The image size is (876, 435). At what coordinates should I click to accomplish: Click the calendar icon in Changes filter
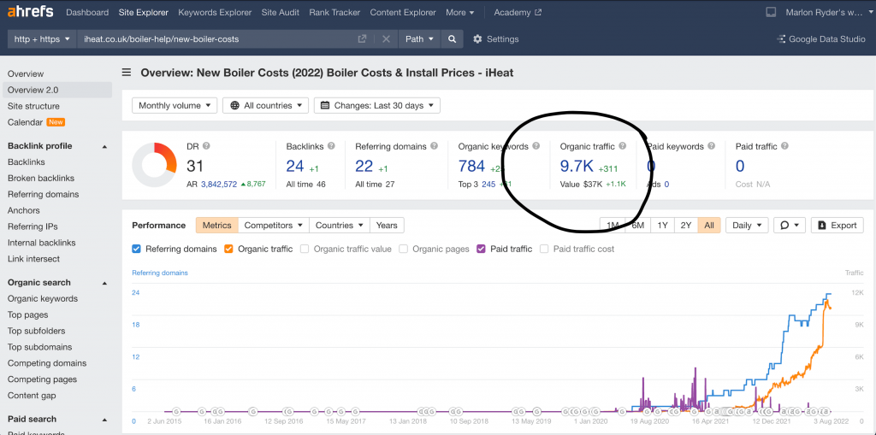coord(325,105)
